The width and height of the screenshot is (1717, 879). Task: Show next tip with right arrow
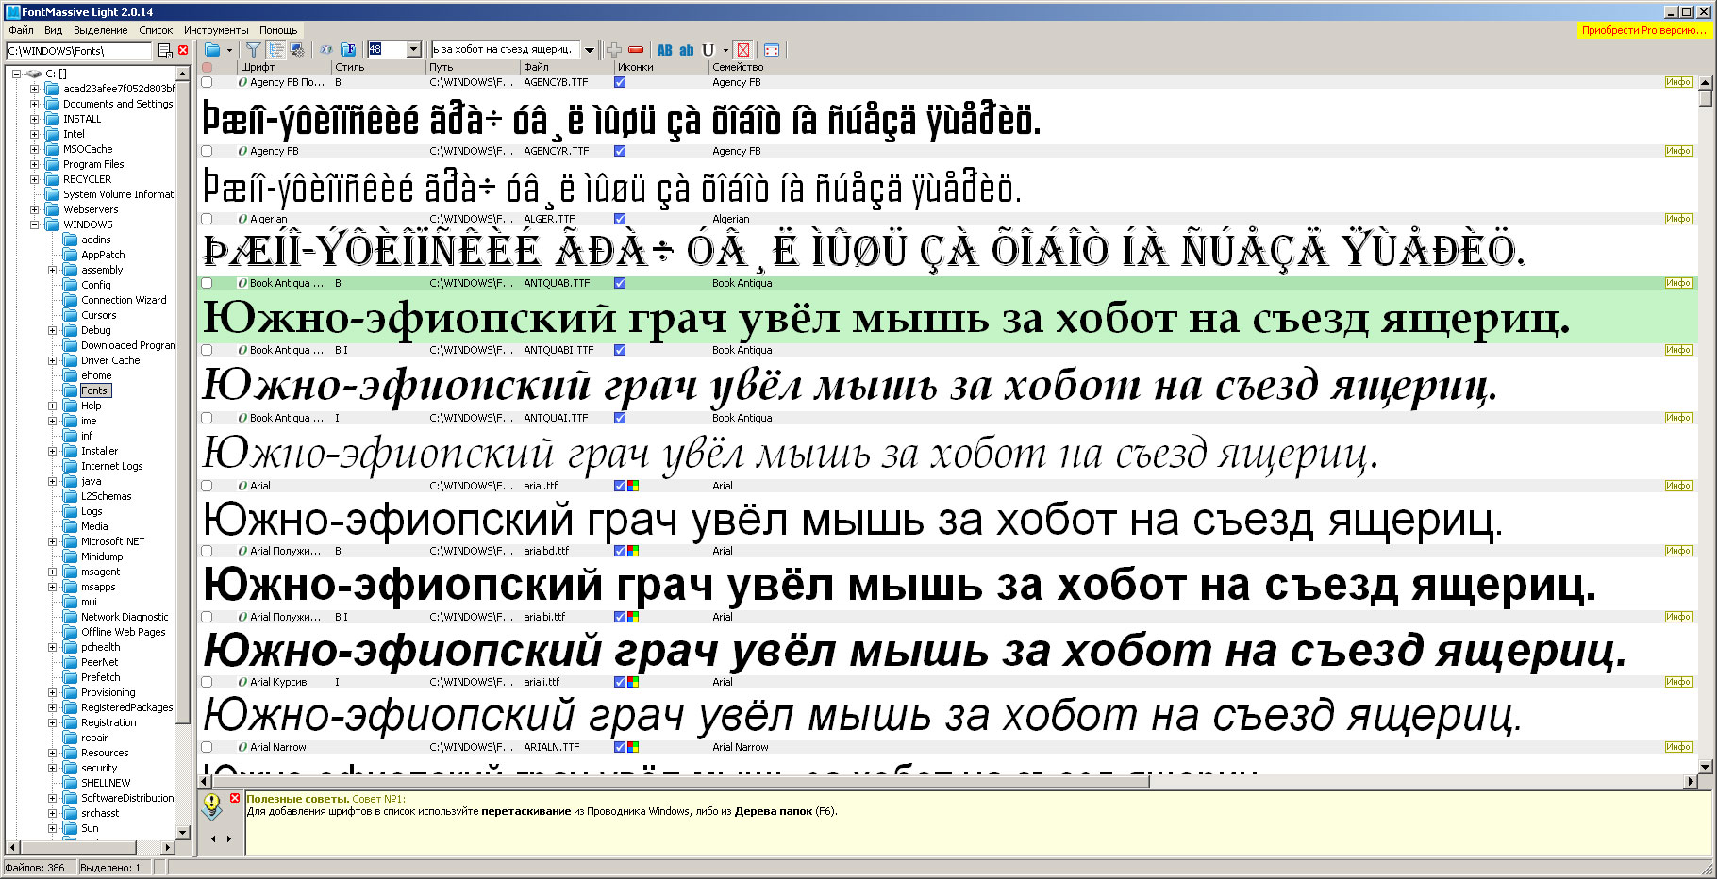coord(229,838)
